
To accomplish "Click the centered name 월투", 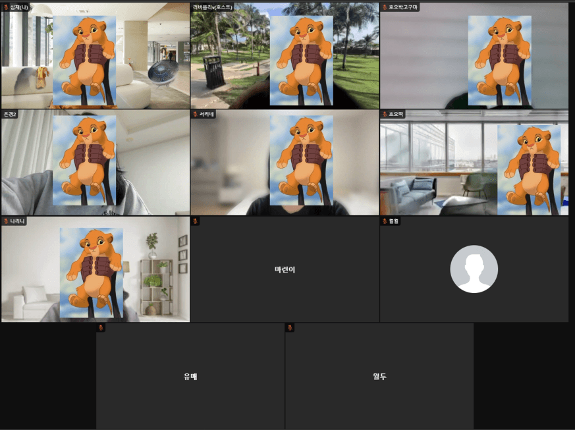I will [379, 377].
